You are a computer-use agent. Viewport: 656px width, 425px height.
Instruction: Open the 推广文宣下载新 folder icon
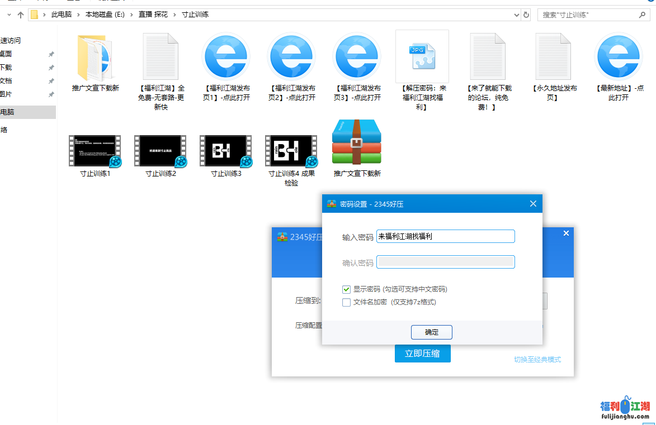point(95,58)
